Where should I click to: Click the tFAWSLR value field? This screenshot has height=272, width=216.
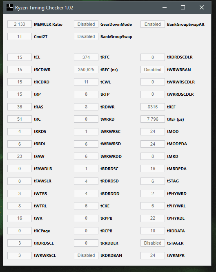[x=20, y=181]
